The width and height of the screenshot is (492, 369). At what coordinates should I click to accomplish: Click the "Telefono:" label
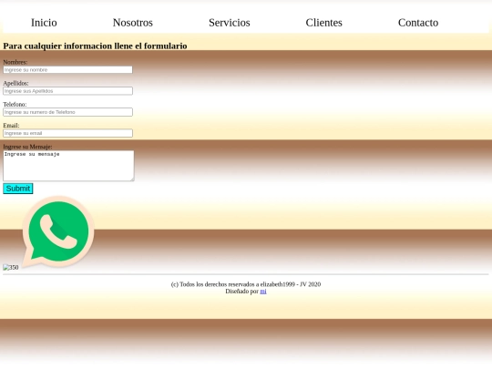tap(15, 104)
